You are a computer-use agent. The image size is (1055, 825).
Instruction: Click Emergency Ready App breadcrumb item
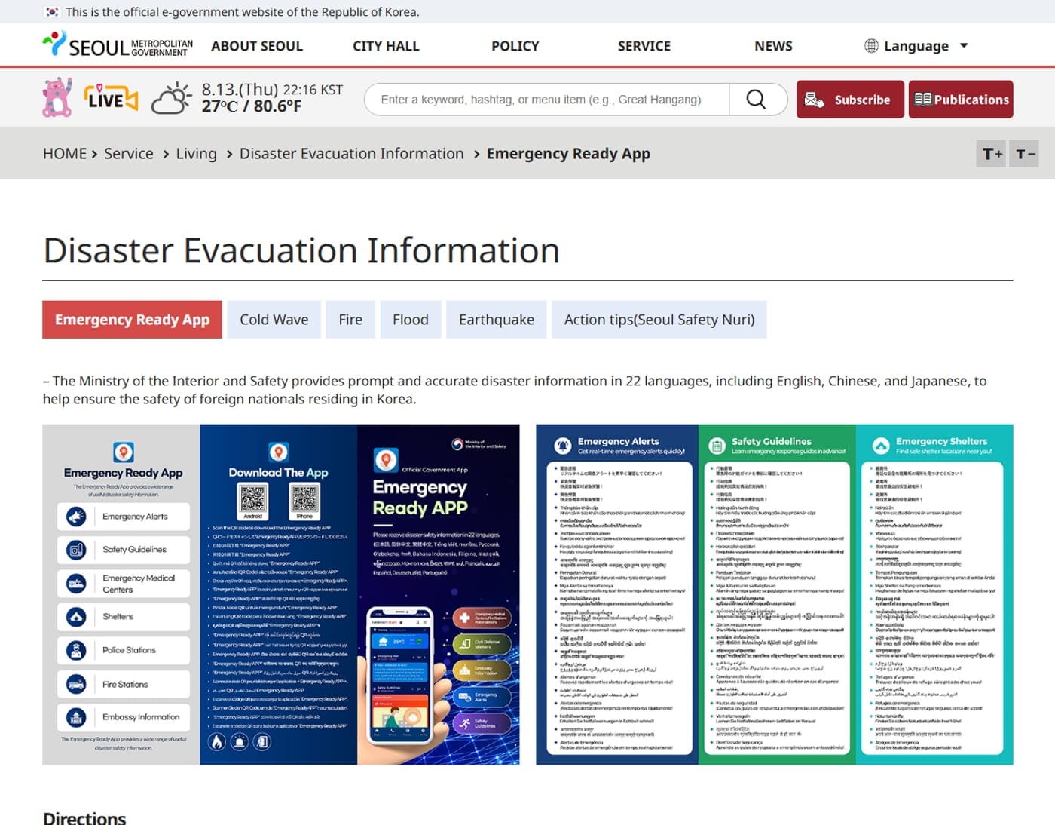coord(568,154)
